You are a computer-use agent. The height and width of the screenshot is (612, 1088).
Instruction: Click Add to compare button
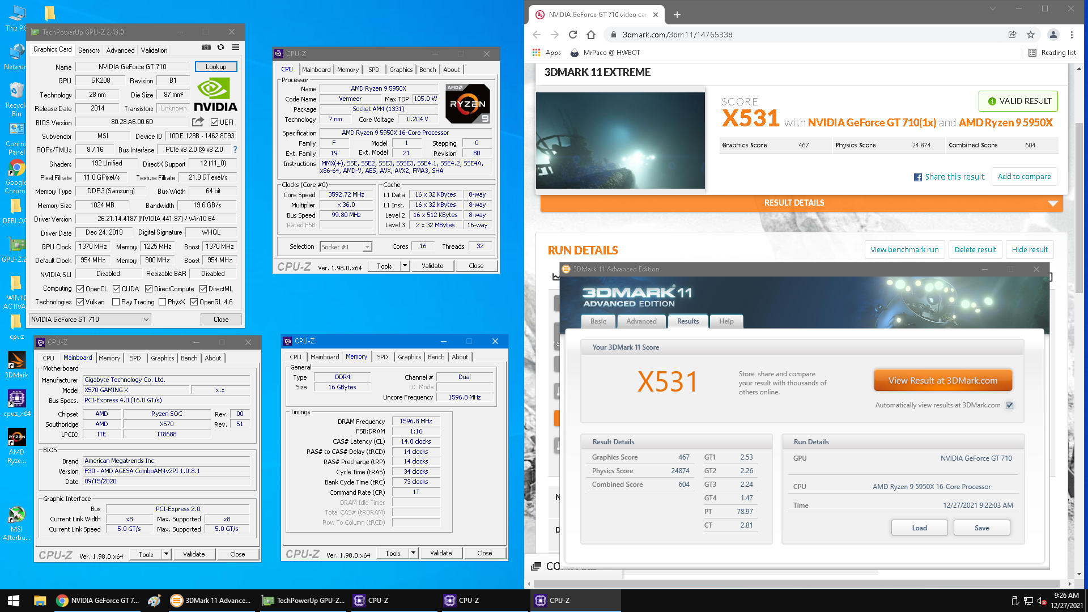point(1024,177)
